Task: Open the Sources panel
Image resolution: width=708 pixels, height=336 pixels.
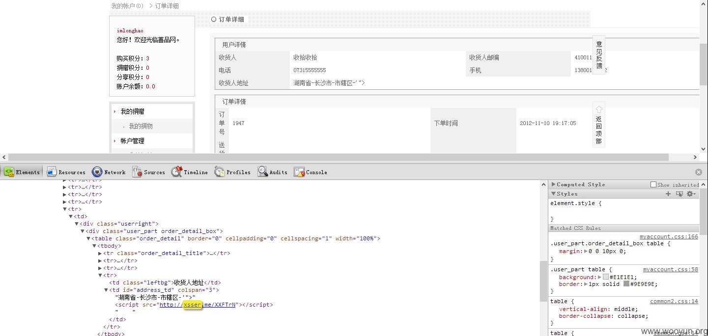Action: tap(149, 172)
